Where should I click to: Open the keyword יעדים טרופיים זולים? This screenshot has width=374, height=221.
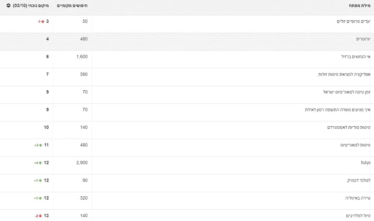(x=353, y=21)
